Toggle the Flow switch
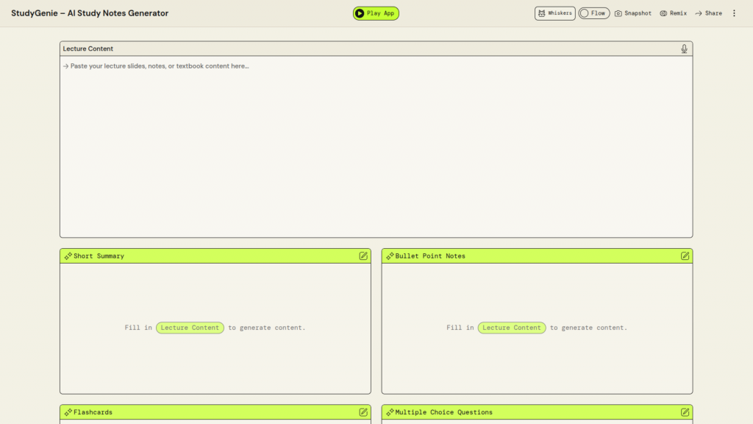 [x=593, y=13]
